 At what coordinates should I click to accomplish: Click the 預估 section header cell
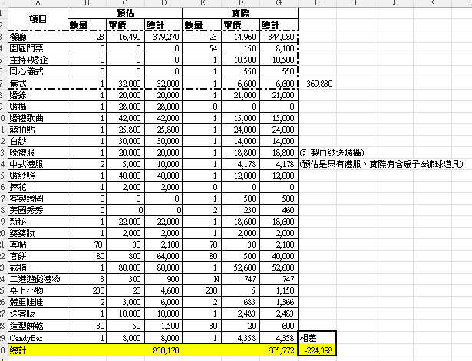pyautogui.click(x=125, y=13)
